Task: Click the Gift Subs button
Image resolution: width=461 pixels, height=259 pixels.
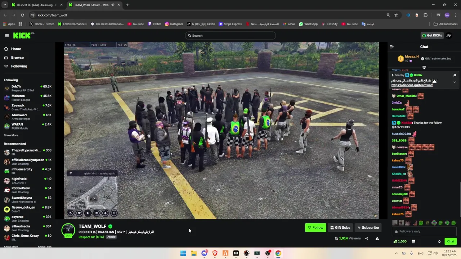Action: coord(340,228)
